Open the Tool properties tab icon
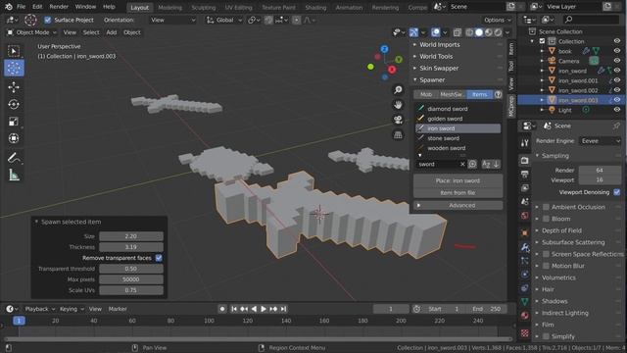Image resolution: width=627 pixels, height=353 pixels. pos(525,143)
